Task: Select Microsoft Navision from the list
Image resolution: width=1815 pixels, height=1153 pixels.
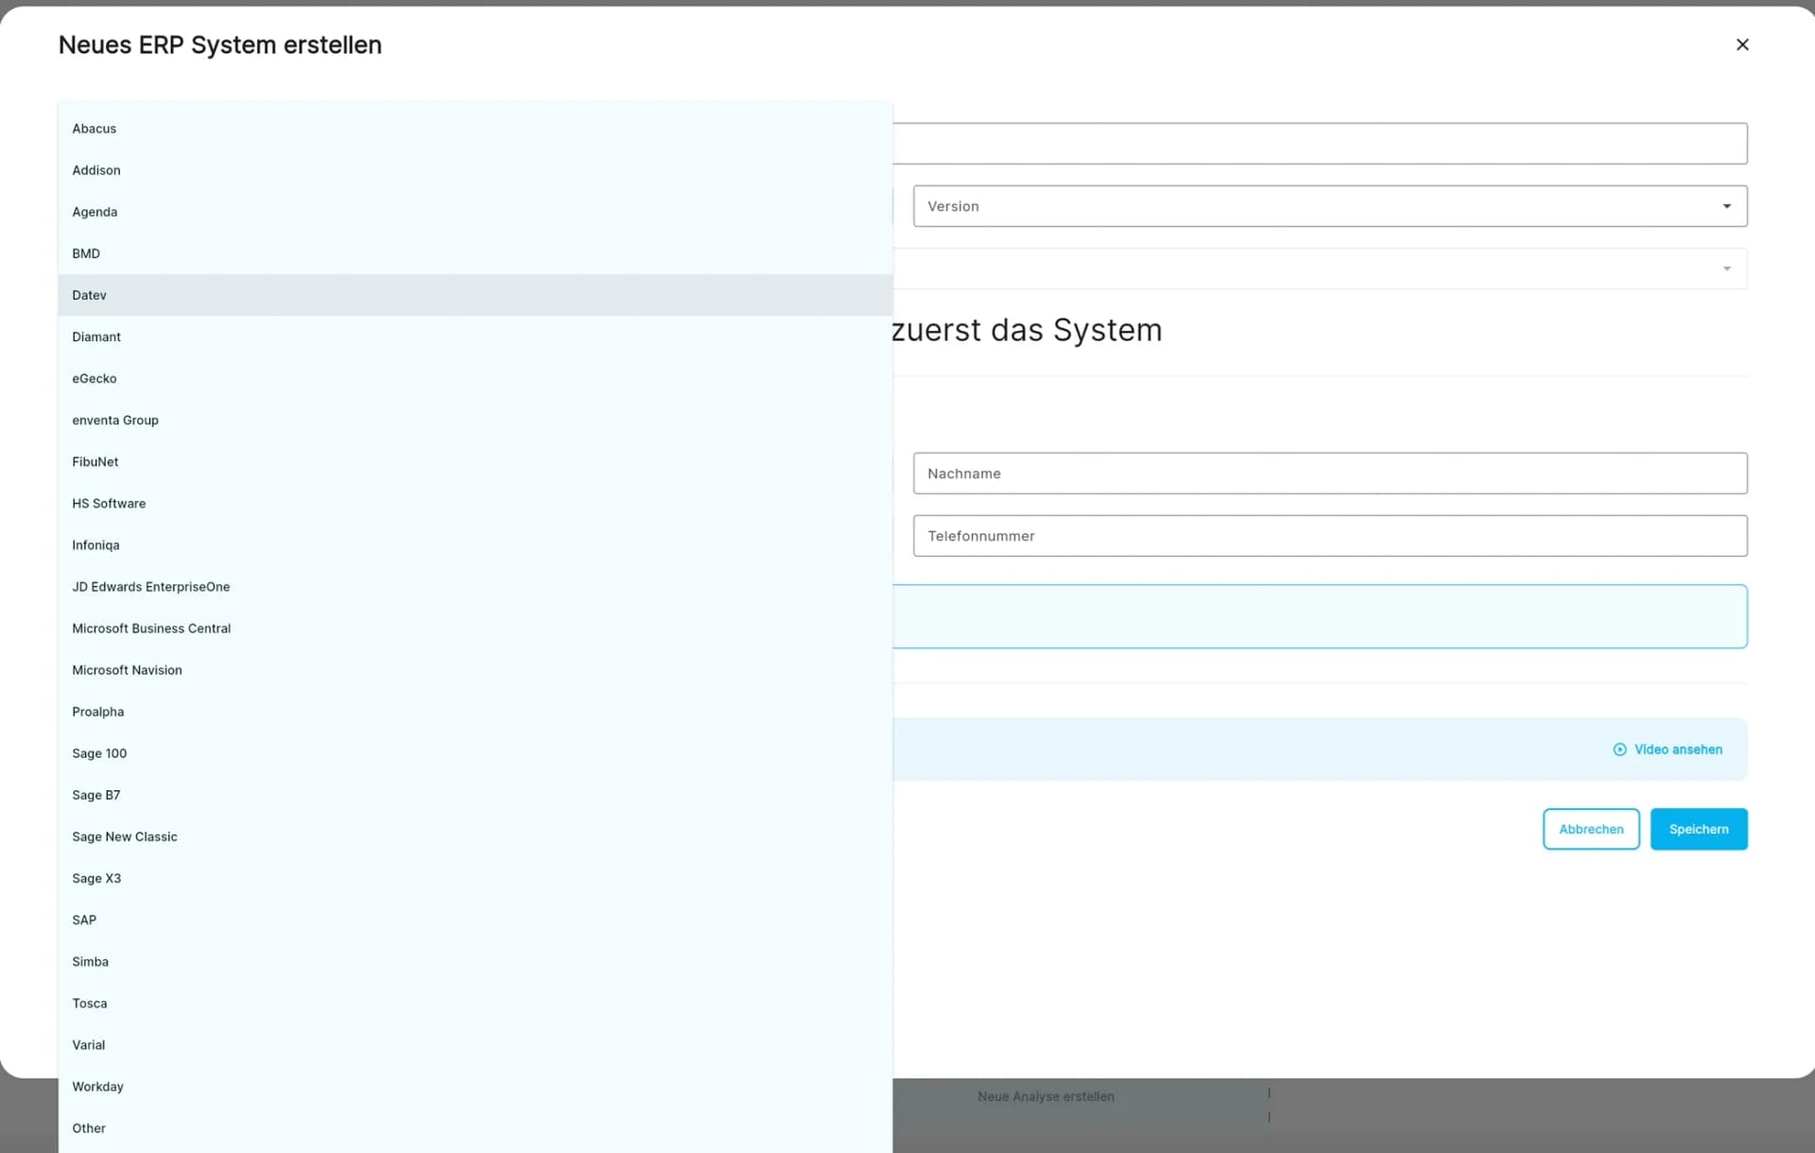Action: click(x=475, y=669)
